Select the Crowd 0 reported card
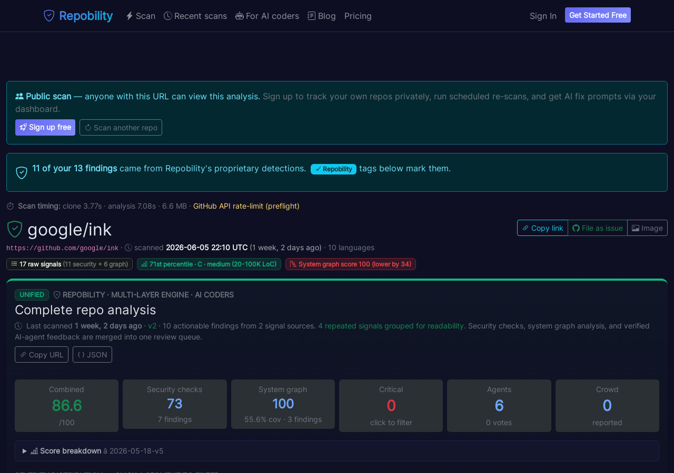 607,406
